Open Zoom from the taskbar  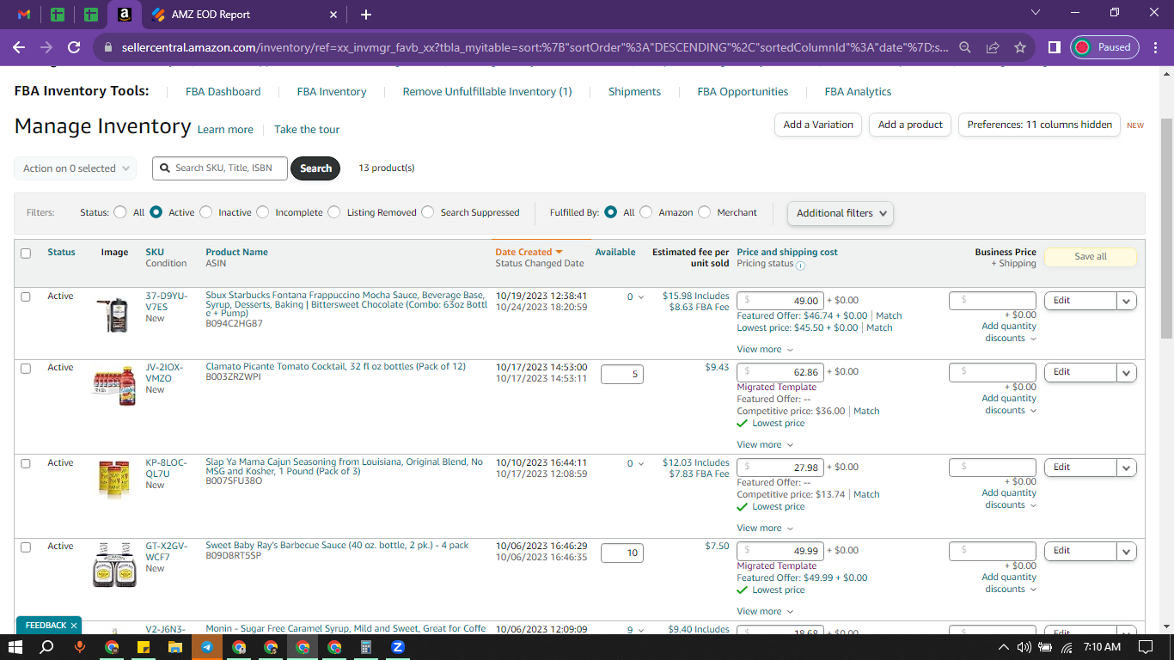(x=398, y=647)
